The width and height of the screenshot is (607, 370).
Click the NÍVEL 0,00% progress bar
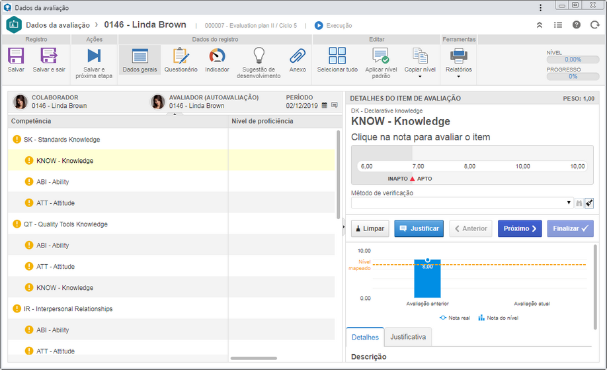click(x=573, y=60)
